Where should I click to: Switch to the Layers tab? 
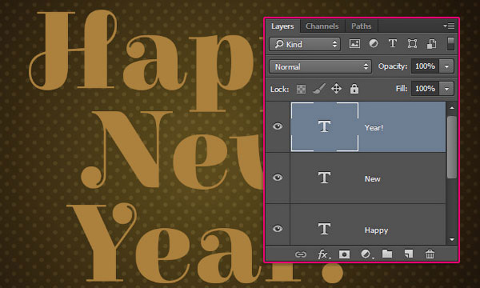click(282, 26)
